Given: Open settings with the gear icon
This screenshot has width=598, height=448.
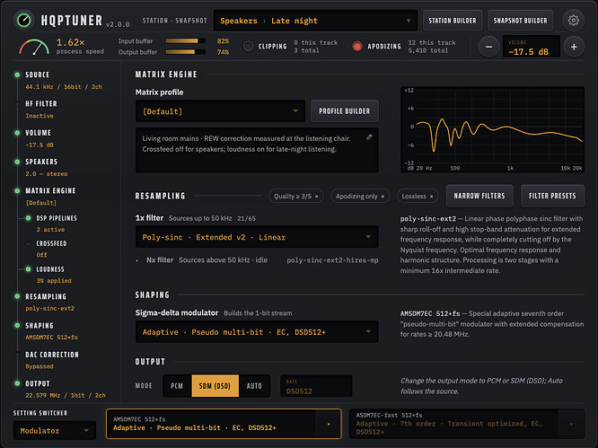Looking at the screenshot, I should pyautogui.click(x=573, y=21).
